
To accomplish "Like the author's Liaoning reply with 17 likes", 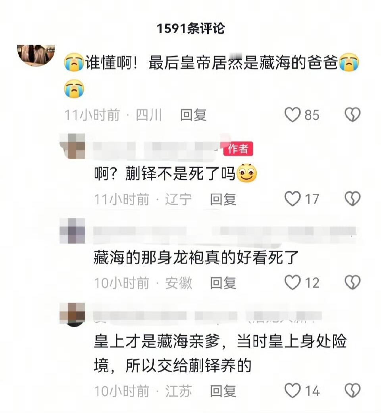I will tap(292, 199).
